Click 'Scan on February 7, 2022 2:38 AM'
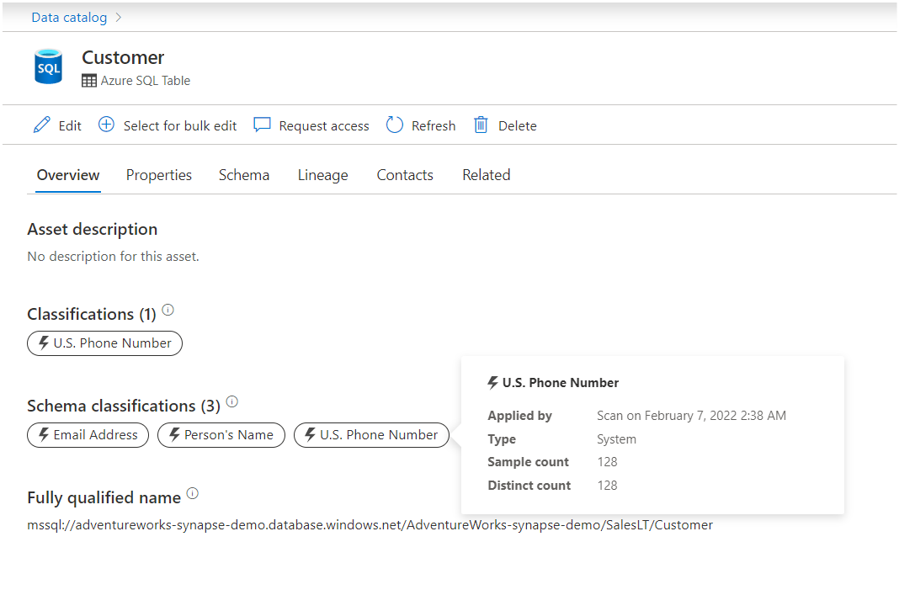The height and width of the screenshot is (611, 899). (691, 416)
